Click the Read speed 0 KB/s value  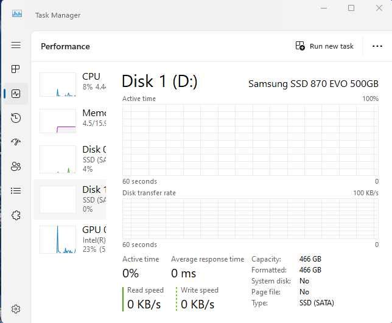(144, 304)
